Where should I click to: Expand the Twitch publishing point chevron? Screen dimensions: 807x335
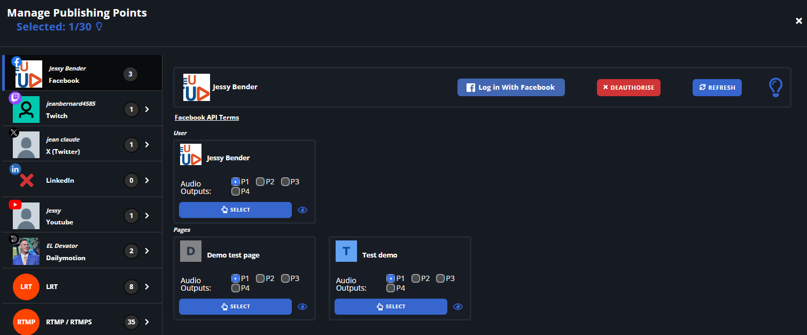point(147,110)
